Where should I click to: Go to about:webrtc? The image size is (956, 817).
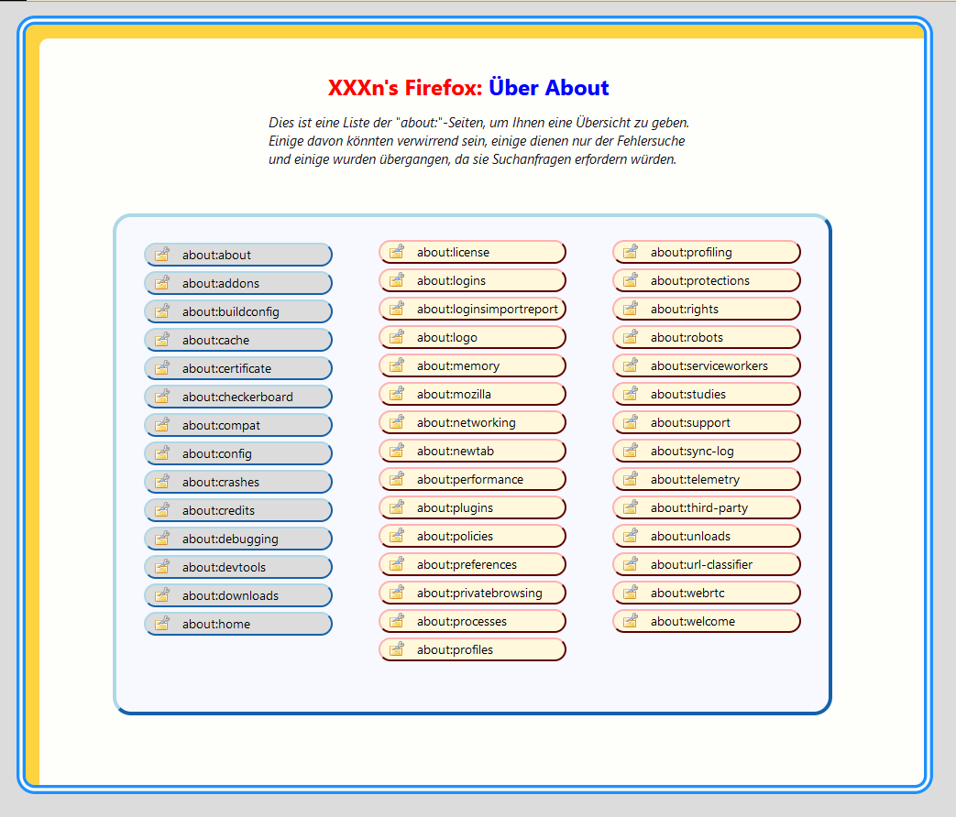pyautogui.click(x=707, y=593)
